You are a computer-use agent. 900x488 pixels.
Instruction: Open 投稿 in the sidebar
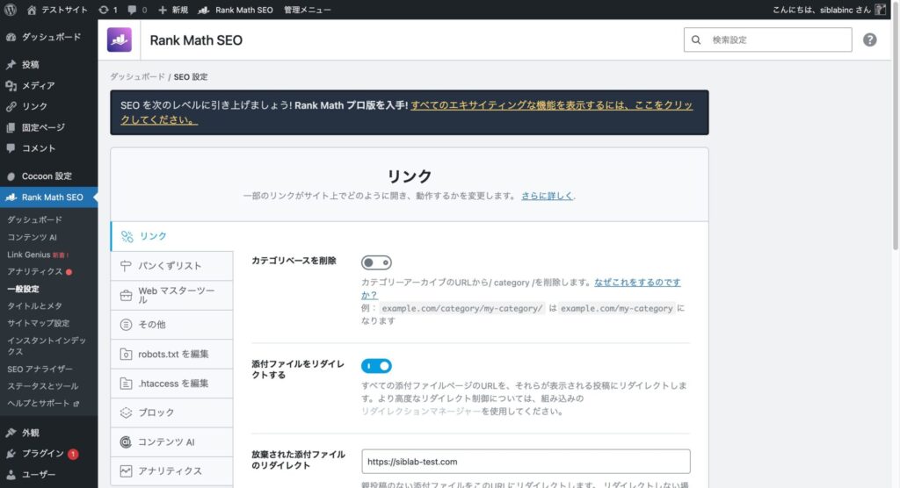(x=49, y=64)
